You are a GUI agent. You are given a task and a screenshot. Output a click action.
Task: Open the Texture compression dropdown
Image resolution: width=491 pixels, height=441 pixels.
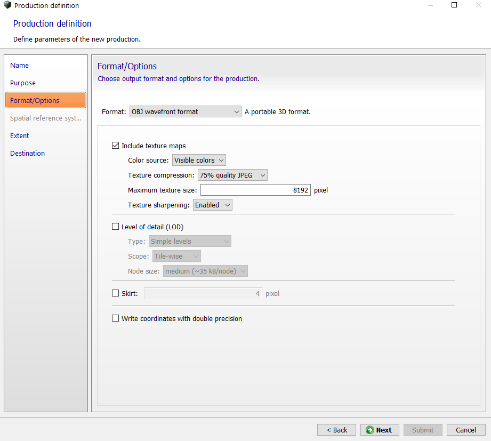232,175
